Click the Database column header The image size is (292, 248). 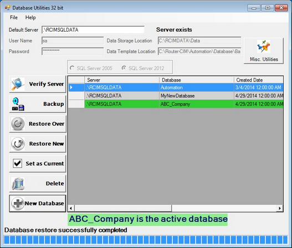coord(197,80)
